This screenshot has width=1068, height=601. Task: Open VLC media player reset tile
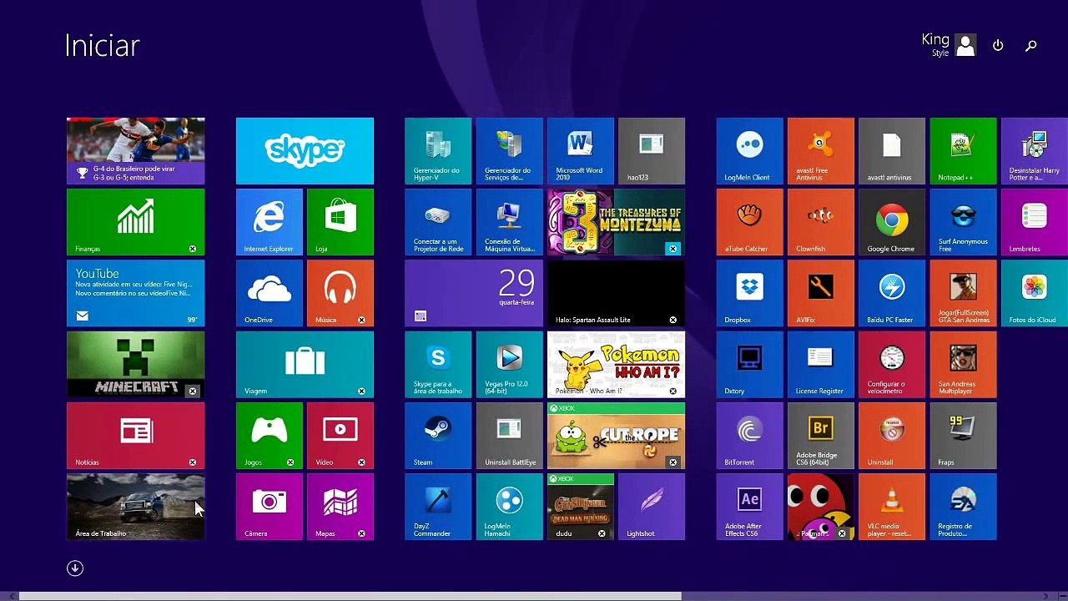[892, 507]
